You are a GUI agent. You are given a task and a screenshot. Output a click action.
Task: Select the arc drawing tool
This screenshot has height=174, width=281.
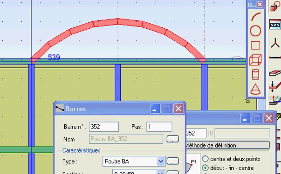255,16
